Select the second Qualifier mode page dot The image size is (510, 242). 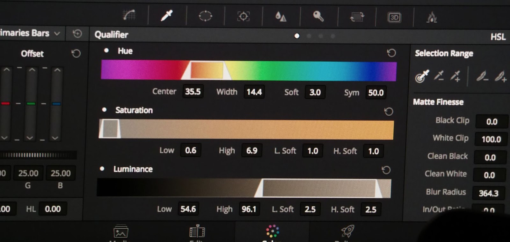pos(309,36)
